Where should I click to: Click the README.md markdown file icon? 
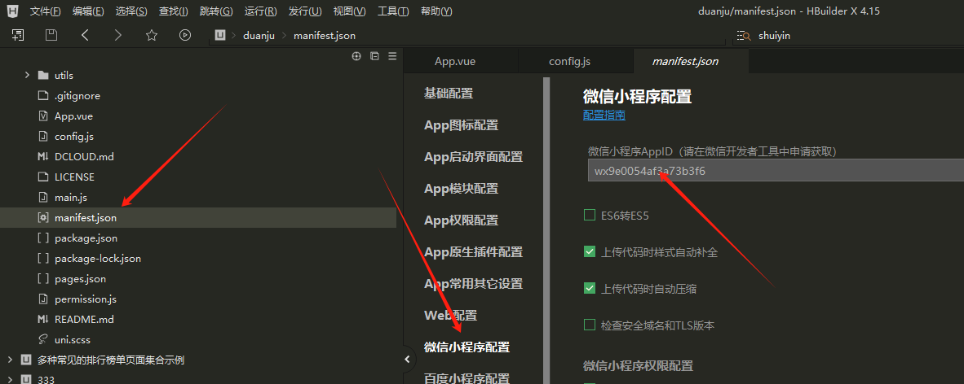[43, 319]
